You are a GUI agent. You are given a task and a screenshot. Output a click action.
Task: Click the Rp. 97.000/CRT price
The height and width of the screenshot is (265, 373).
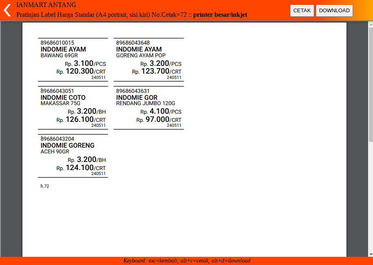(159, 120)
